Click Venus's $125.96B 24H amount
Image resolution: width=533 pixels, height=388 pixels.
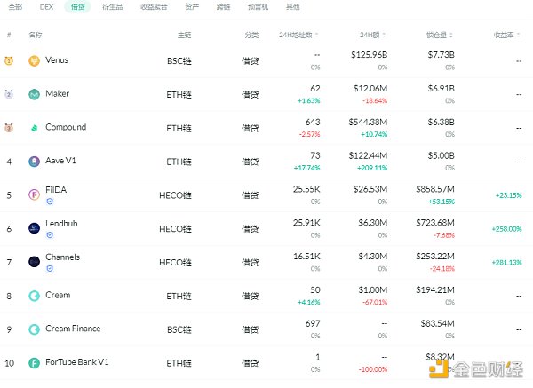[369, 55]
